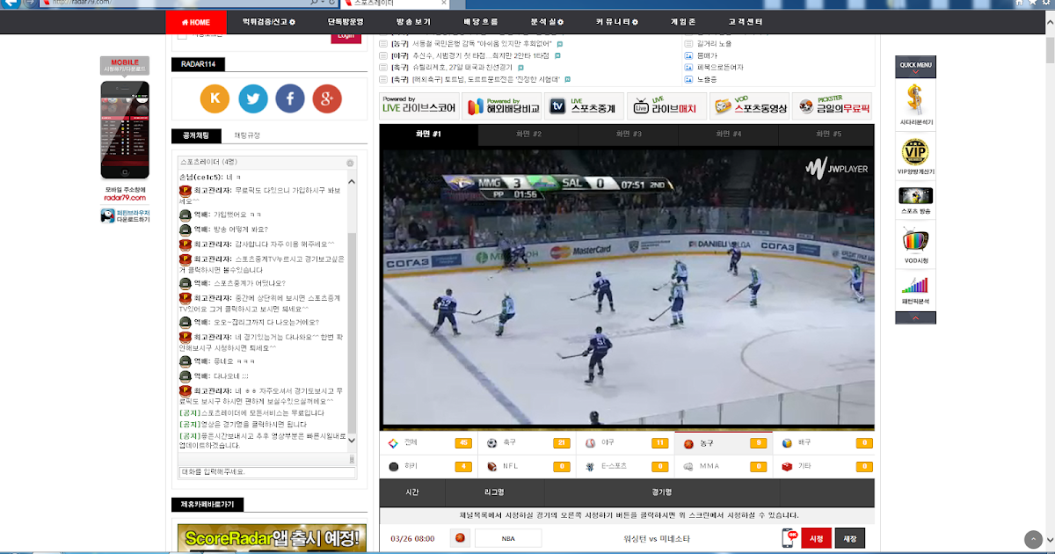
Task: Click the mobile phone icon beside 시청 button
Action: coord(789,538)
